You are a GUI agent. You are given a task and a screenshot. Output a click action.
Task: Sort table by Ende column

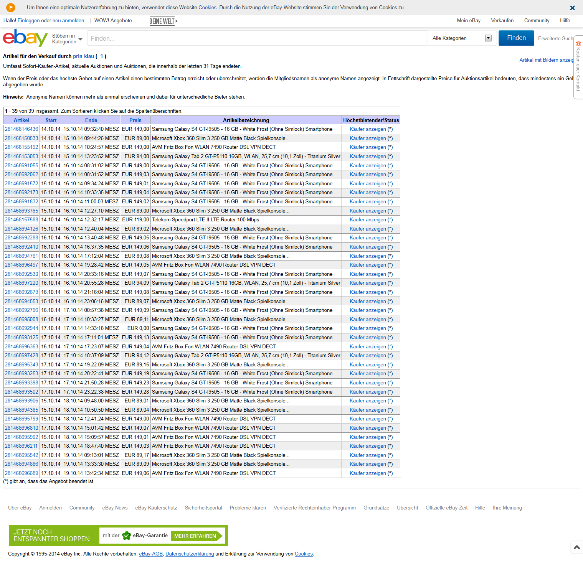91,120
